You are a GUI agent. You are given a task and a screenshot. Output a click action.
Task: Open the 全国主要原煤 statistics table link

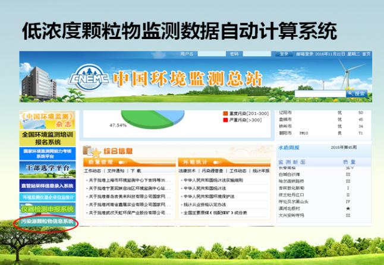pyautogui.click(x=215, y=213)
